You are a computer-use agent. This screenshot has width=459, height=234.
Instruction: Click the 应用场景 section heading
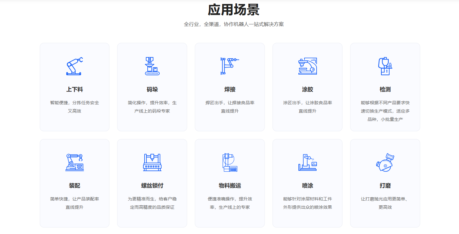click(233, 10)
